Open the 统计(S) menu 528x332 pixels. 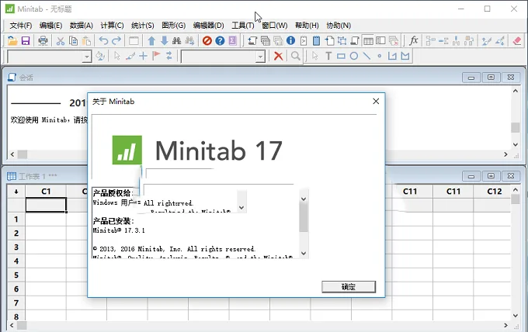tap(142, 26)
